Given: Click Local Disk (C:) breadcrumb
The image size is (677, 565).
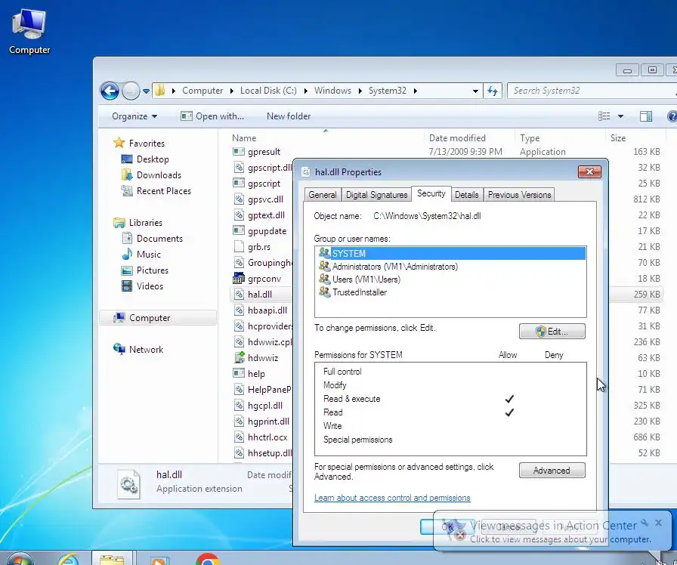Looking at the screenshot, I should pos(268,91).
